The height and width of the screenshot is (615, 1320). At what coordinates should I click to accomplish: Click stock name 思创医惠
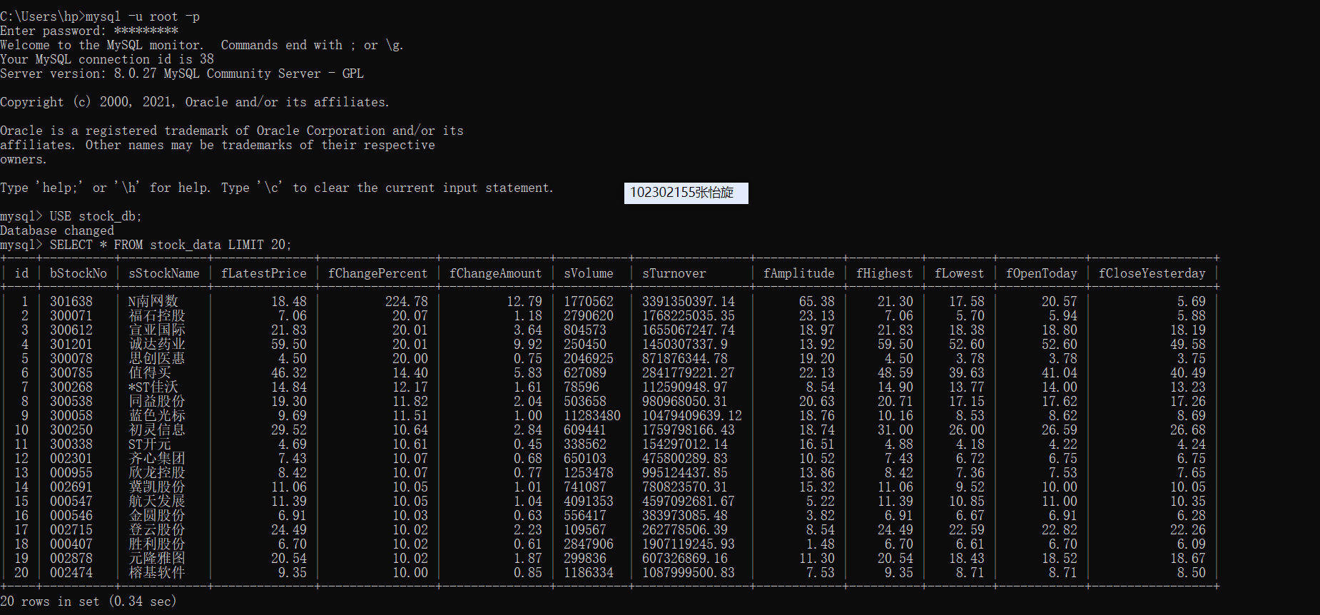click(x=157, y=359)
